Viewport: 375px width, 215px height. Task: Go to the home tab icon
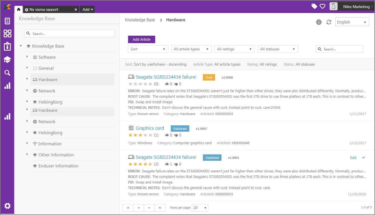[x=19, y=9]
